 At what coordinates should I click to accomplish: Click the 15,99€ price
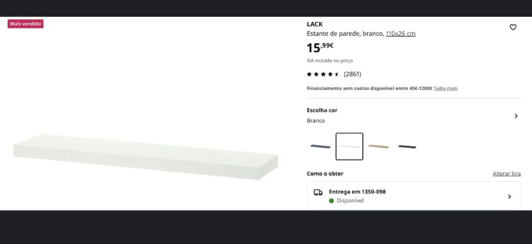pyautogui.click(x=320, y=47)
